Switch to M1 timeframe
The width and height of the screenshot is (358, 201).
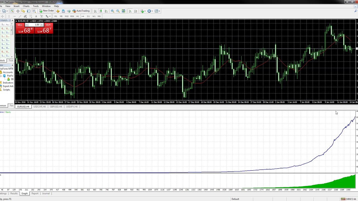click(x=56, y=16)
